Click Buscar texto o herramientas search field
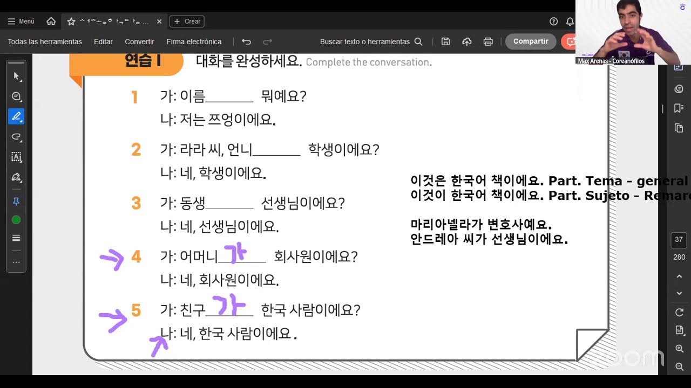This screenshot has width=691, height=388. [371, 41]
